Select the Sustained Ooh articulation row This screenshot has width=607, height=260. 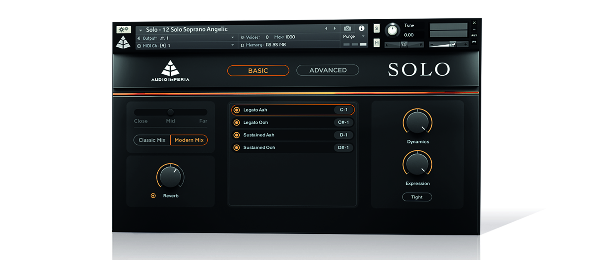pos(293,148)
